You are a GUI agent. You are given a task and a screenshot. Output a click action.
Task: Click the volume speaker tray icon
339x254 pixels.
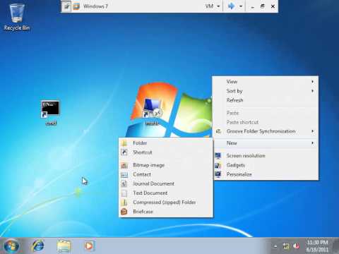297,246
